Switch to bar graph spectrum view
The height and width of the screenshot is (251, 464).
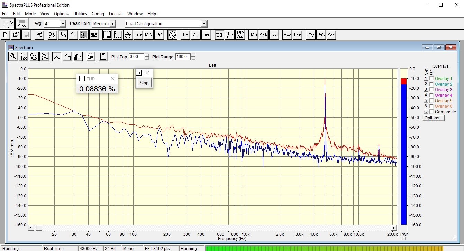coord(78,57)
